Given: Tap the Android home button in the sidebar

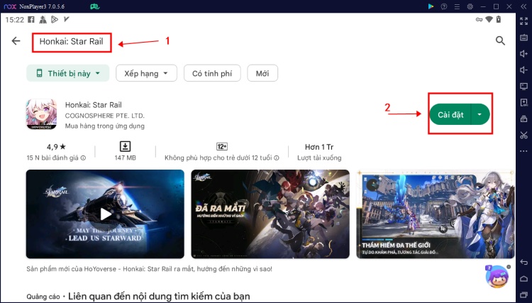Looking at the screenshot, I should tap(523, 279).
